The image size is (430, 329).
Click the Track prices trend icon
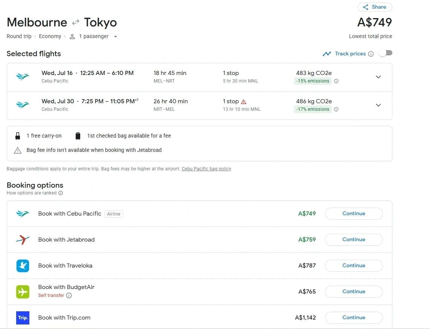click(326, 54)
